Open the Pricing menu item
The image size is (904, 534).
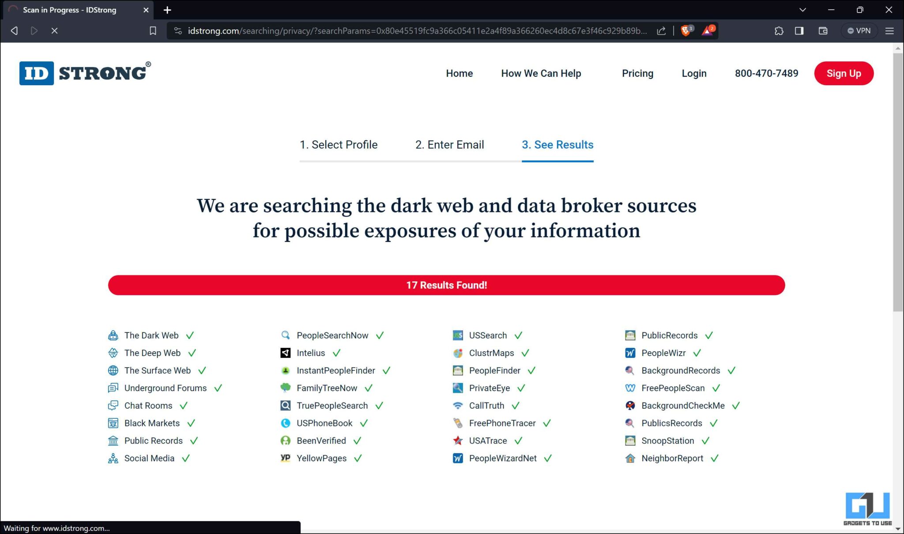pyautogui.click(x=637, y=73)
